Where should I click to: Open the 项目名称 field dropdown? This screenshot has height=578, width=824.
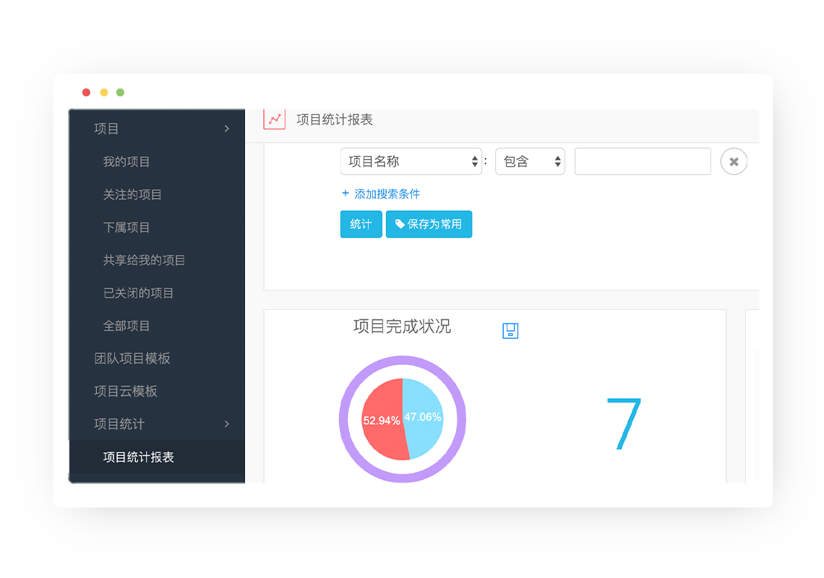coord(411,161)
